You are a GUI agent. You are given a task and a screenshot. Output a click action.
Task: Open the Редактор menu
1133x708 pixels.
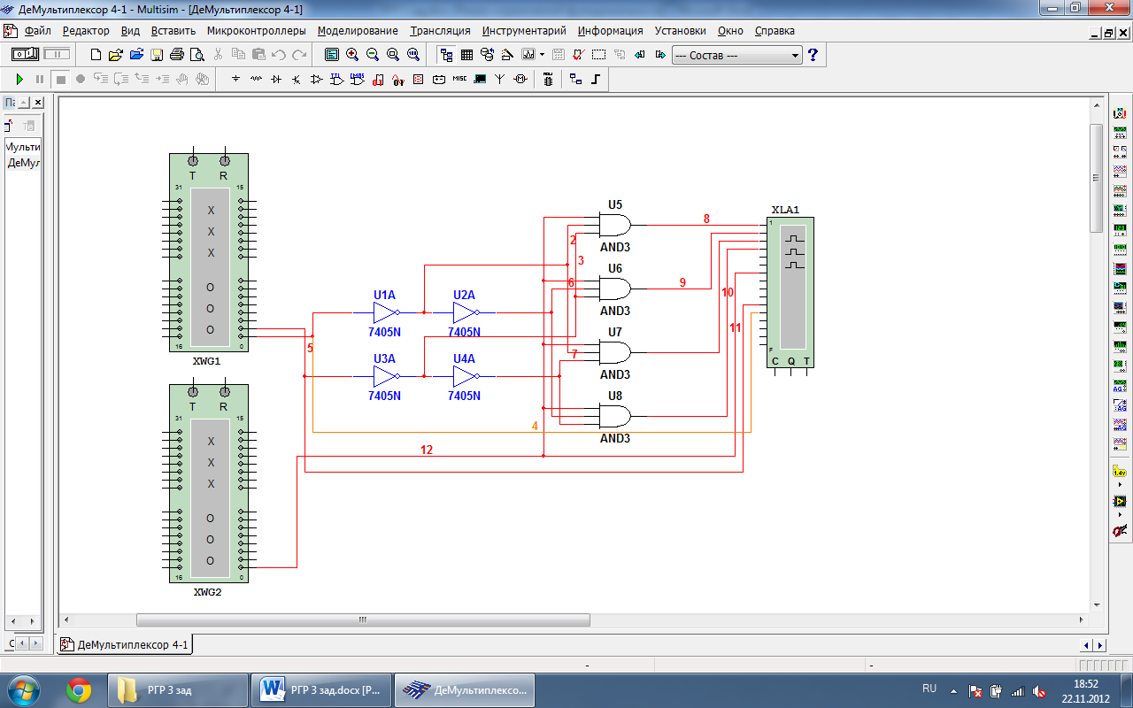click(x=87, y=31)
